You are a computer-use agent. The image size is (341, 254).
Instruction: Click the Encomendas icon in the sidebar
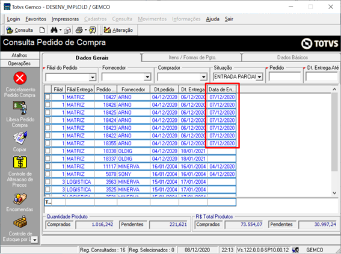20,199
